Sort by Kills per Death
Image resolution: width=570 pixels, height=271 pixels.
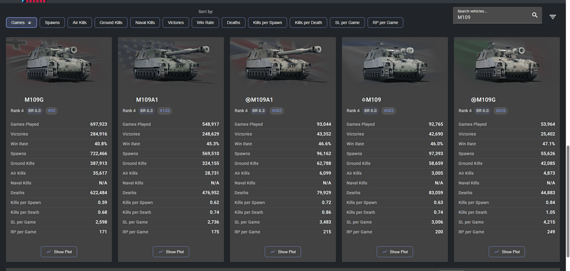click(308, 23)
